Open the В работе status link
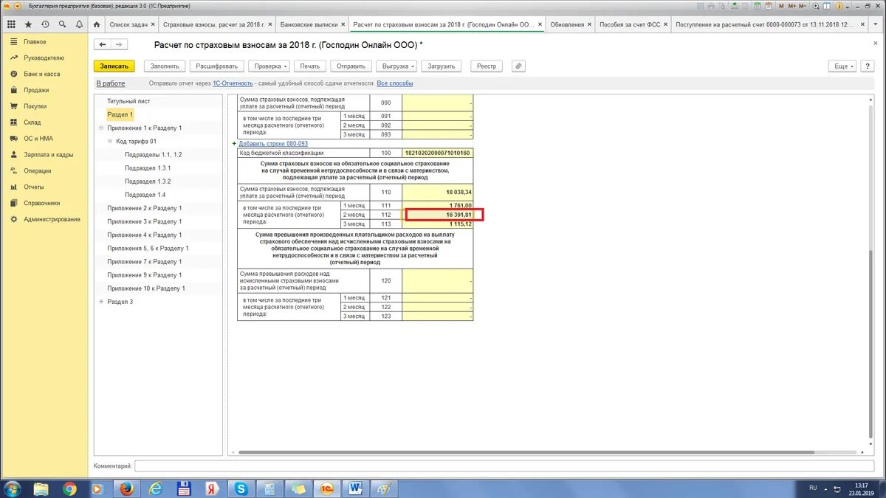 pyautogui.click(x=111, y=83)
